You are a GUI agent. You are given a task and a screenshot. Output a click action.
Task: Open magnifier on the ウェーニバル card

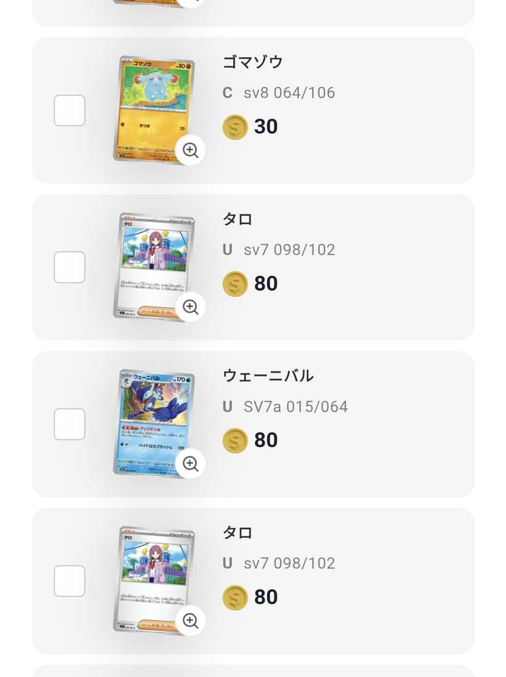click(x=190, y=464)
